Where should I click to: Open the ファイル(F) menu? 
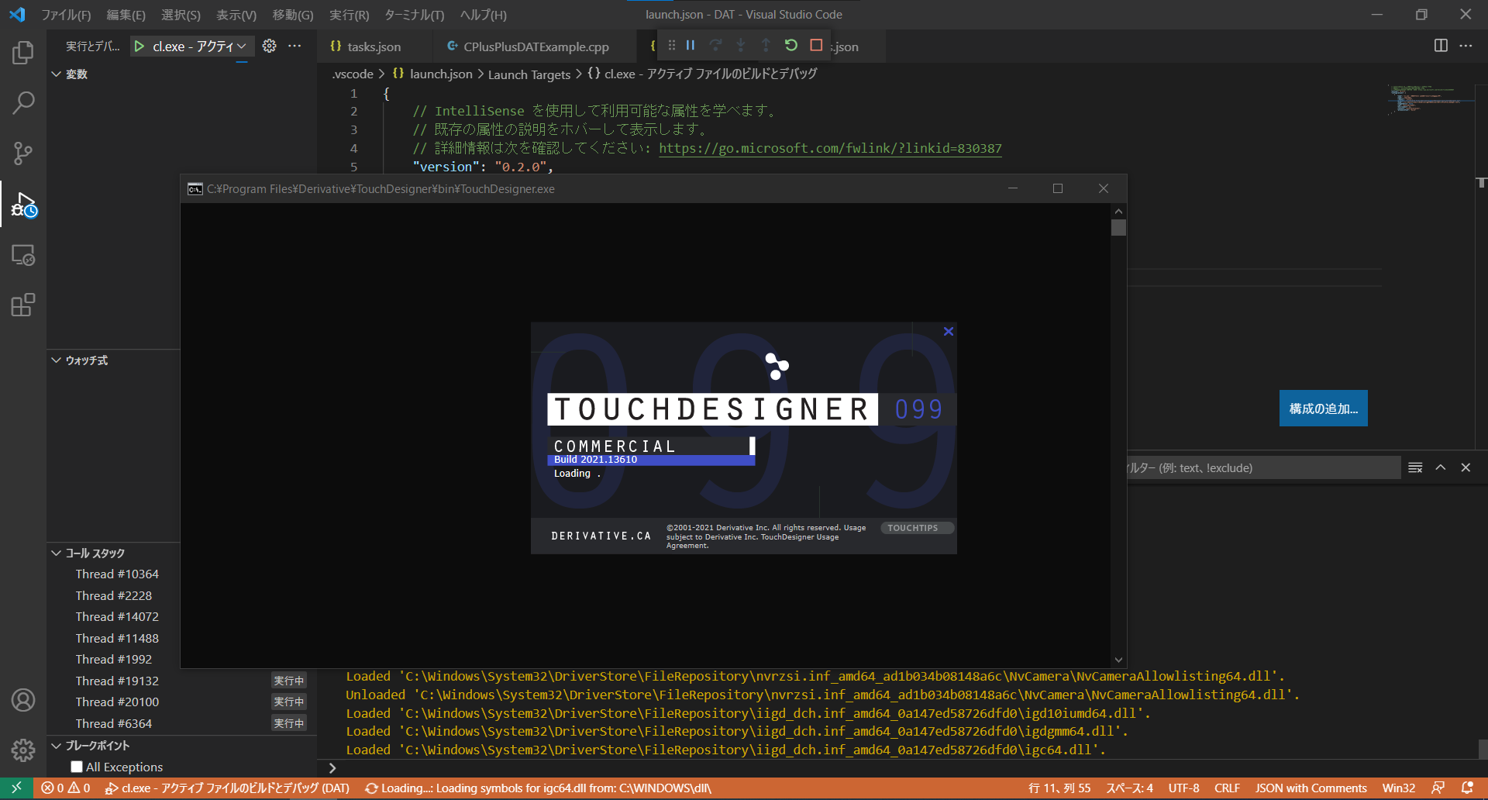tap(66, 15)
